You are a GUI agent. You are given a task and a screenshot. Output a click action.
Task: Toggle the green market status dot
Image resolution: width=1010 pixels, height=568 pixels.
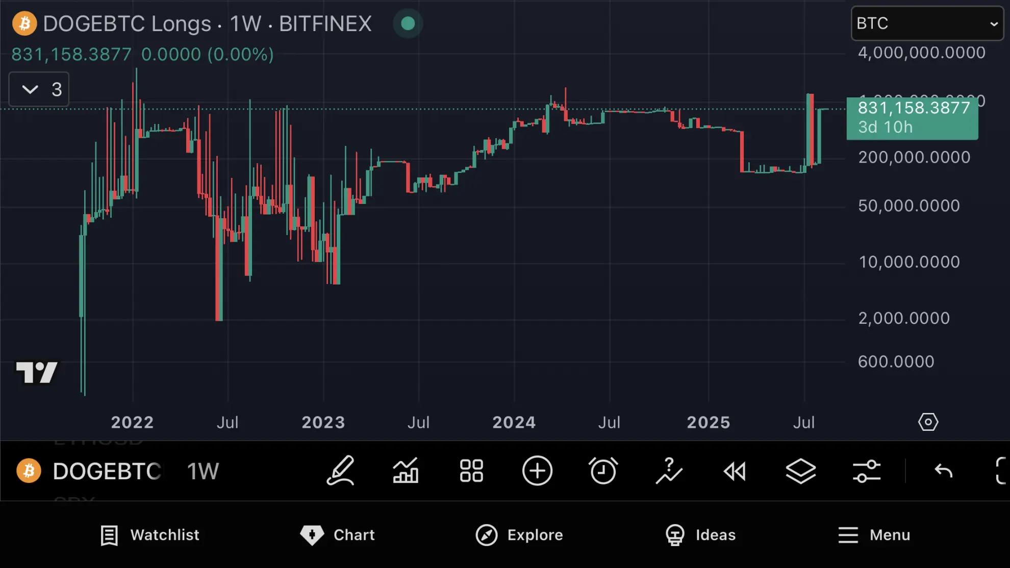tap(408, 23)
